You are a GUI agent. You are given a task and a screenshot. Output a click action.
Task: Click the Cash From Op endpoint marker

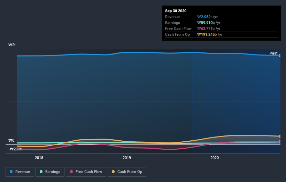click(280, 136)
